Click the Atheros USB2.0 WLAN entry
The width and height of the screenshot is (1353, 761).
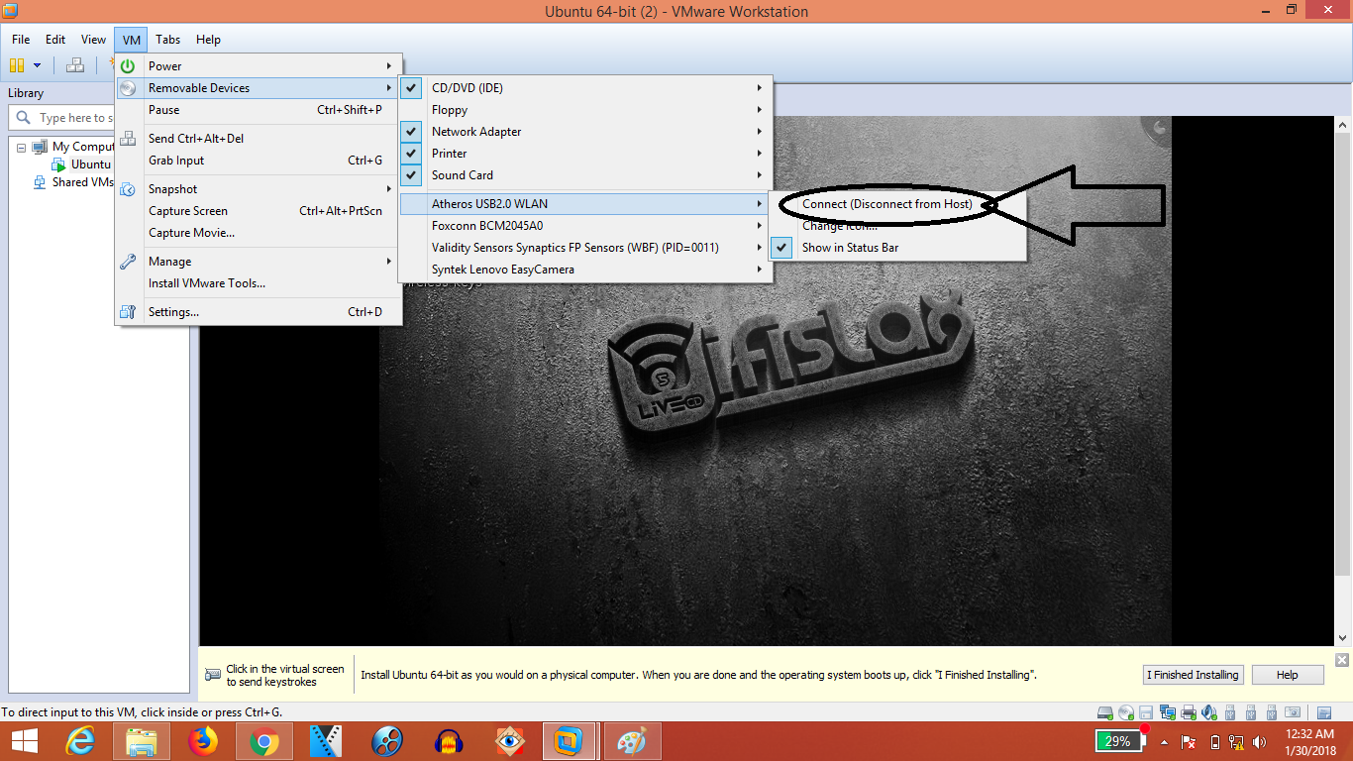(585, 204)
